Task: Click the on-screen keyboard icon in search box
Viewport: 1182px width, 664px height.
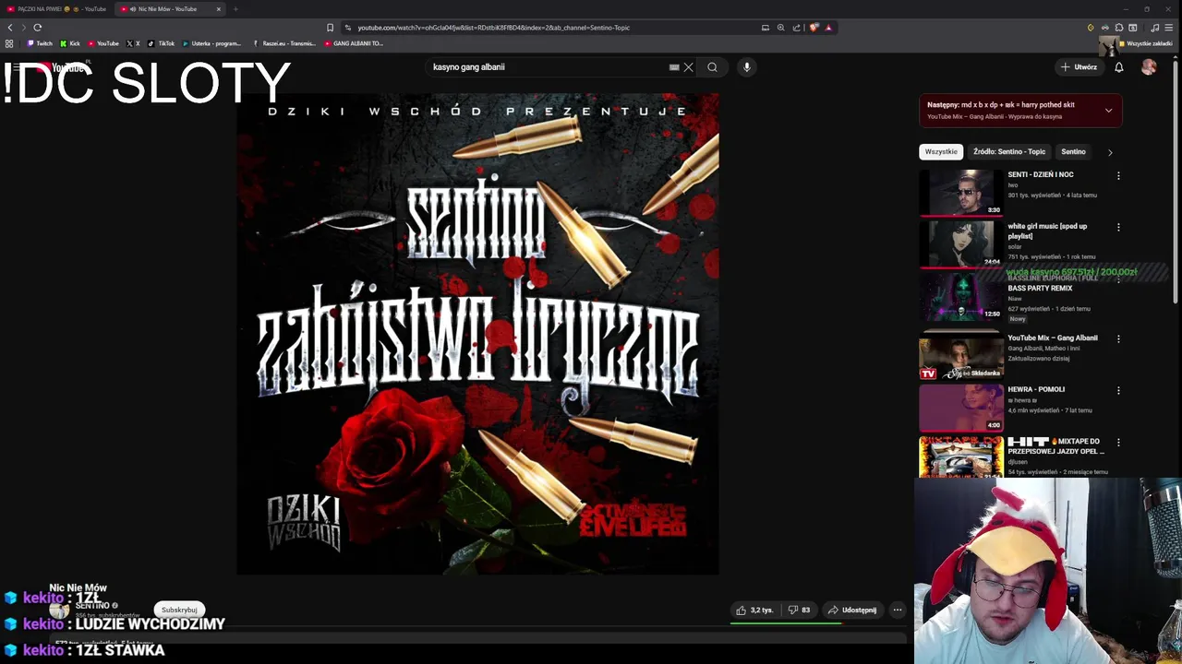Action: point(674,67)
